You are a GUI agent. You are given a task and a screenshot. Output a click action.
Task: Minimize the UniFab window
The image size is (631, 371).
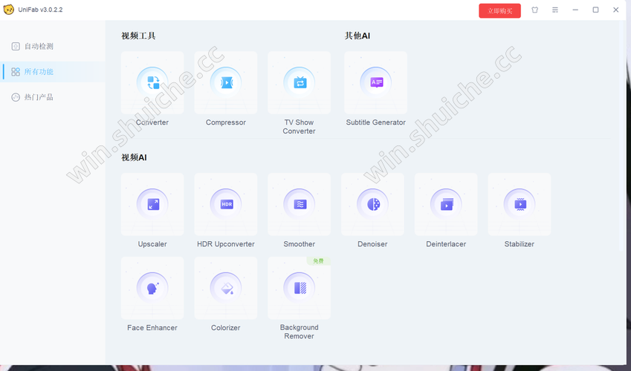click(x=575, y=10)
